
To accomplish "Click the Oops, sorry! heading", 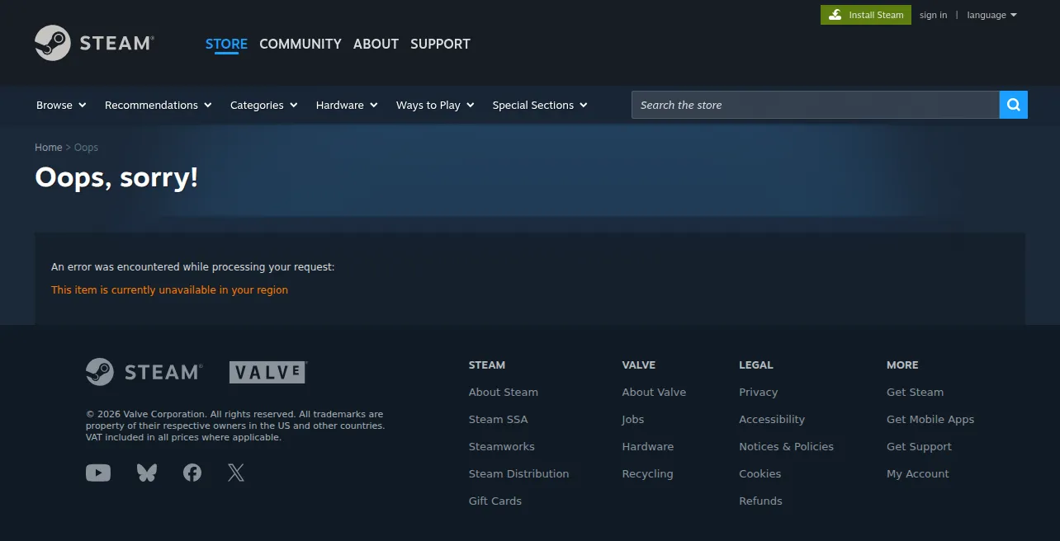I will coord(116,177).
